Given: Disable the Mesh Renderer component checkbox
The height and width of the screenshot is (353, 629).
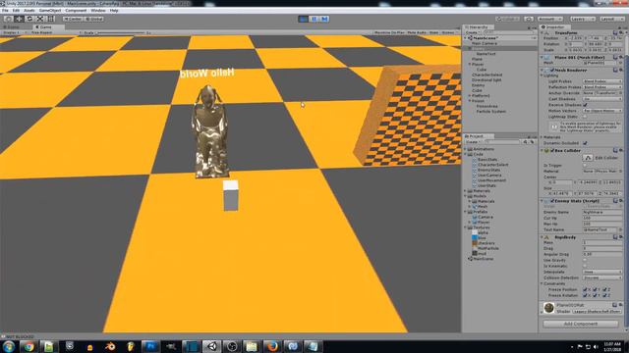Looking at the screenshot, I should (552, 70).
